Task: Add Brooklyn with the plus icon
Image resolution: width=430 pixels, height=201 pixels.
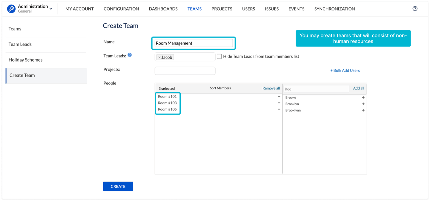Action: pyautogui.click(x=363, y=104)
